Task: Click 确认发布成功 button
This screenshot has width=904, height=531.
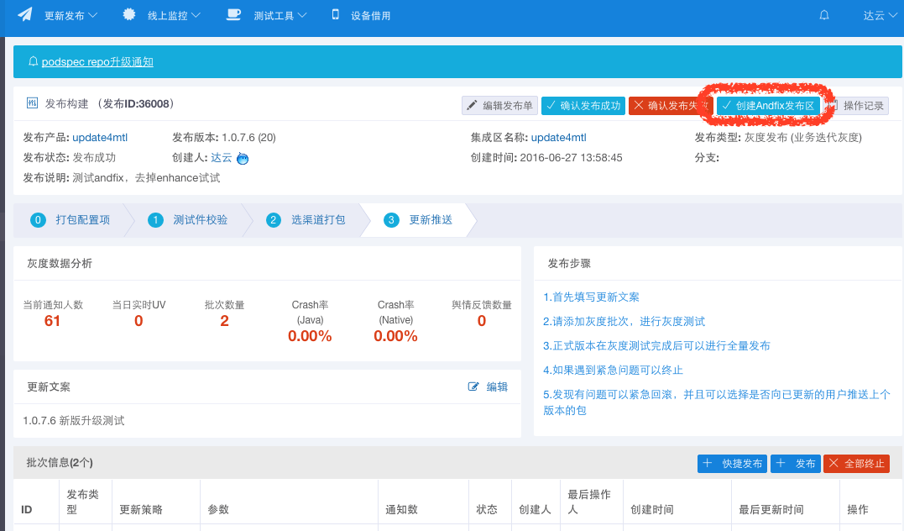Action: [x=583, y=106]
